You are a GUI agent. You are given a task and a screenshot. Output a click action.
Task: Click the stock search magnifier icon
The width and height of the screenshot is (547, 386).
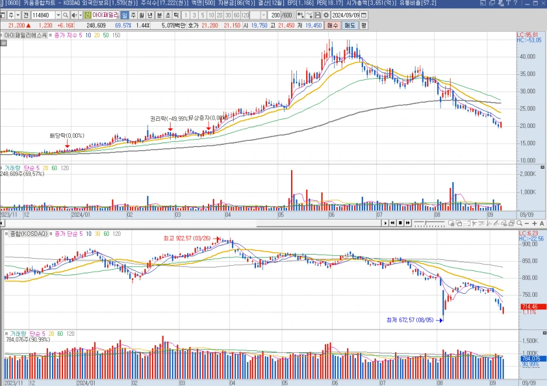click(x=65, y=15)
